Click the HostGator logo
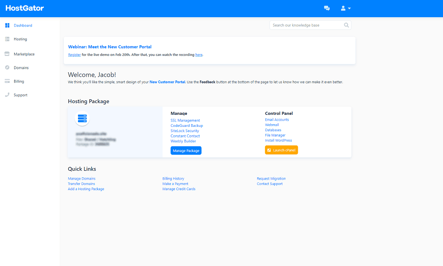Image resolution: width=443 pixels, height=266 pixels. click(24, 8)
